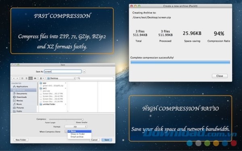This screenshot has width=242, height=151.
Task: Click the Compress level slider knob
Action: (83, 120)
